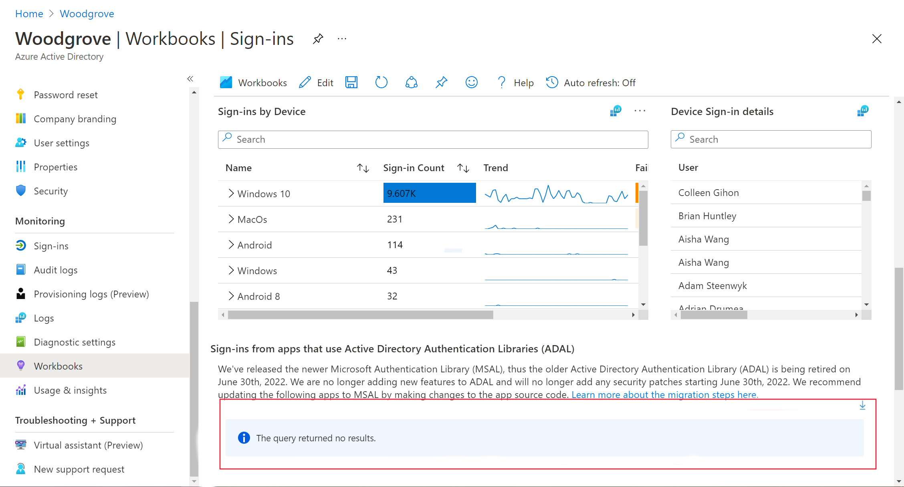
Task: Click the vertical scrollbar of the device table
Action: tap(643, 218)
